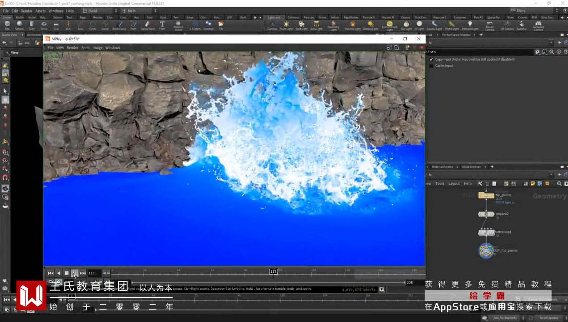Jump to last frame in MPlay

coord(83,273)
